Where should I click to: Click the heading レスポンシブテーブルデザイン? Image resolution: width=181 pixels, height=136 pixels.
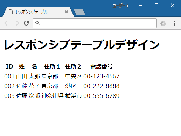[82, 45]
